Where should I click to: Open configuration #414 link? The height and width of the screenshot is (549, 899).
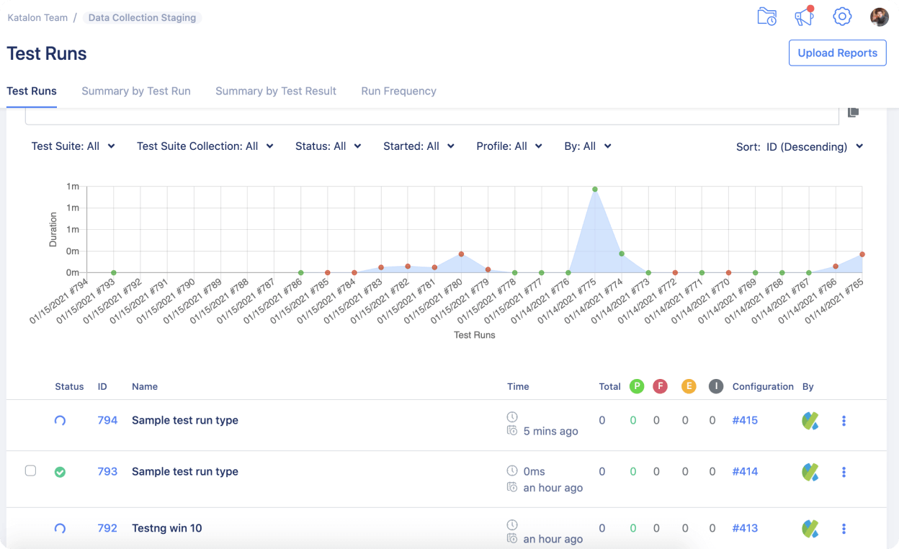pyautogui.click(x=745, y=471)
